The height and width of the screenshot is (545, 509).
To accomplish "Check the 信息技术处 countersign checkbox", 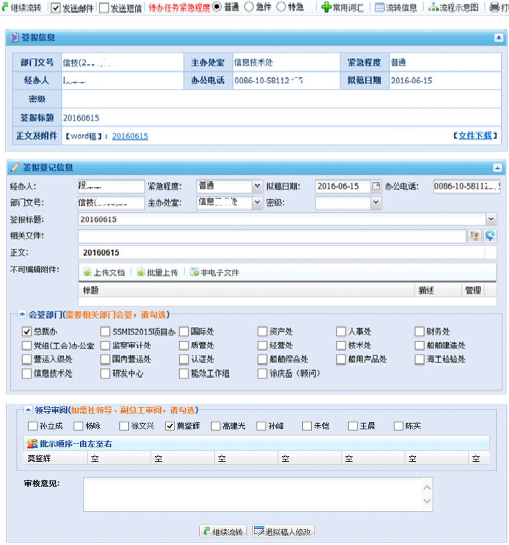I will 27,374.
